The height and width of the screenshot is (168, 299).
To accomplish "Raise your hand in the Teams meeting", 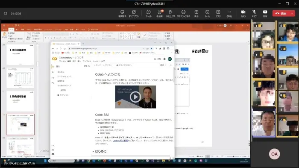I will (170, 14).
